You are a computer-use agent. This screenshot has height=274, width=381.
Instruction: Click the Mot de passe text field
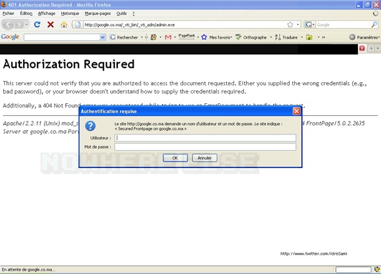coord(205,147)
